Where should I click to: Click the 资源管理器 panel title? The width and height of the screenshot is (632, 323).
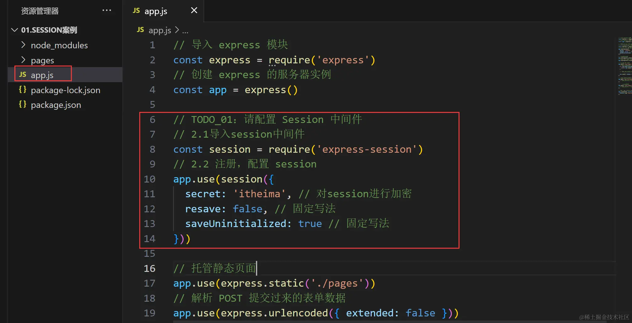click(40, 11)
